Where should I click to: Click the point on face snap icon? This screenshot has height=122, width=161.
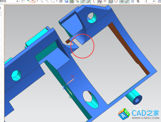point(133,1)
